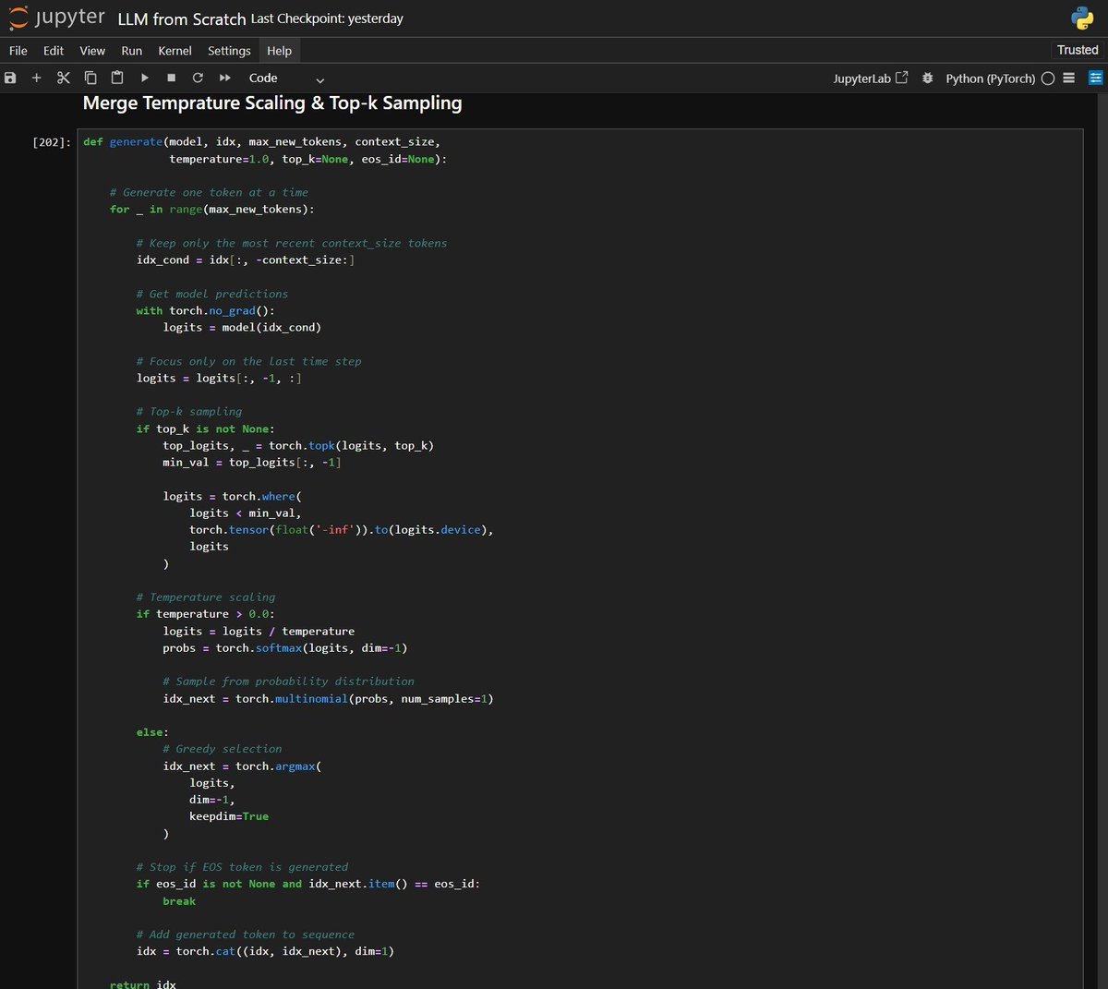Open the File menu
The height and width of the screenshot is (989, 1108).
click(18, 51)
